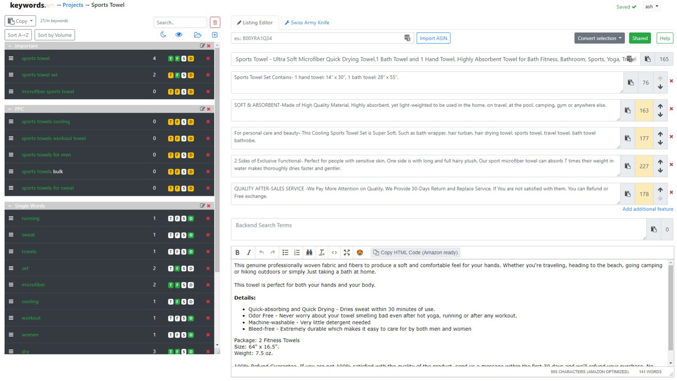Toggle dark mode with the moon icon
The width and height of the screenshot is (677, 381).
click(x=163, y=35)
